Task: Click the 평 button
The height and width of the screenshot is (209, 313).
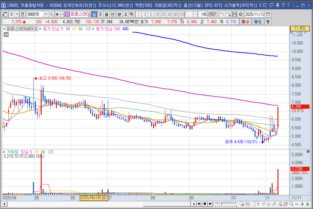Action: click(268, 22)
